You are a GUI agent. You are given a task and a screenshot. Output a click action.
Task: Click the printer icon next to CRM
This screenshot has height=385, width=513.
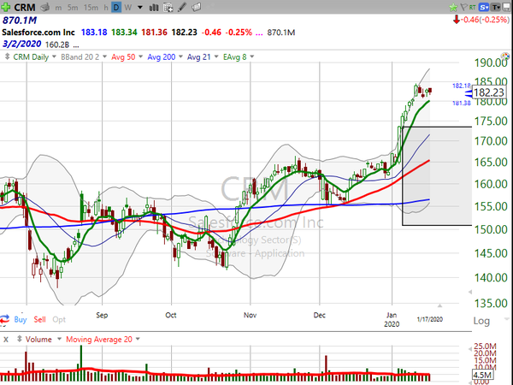tap(44, 7)
